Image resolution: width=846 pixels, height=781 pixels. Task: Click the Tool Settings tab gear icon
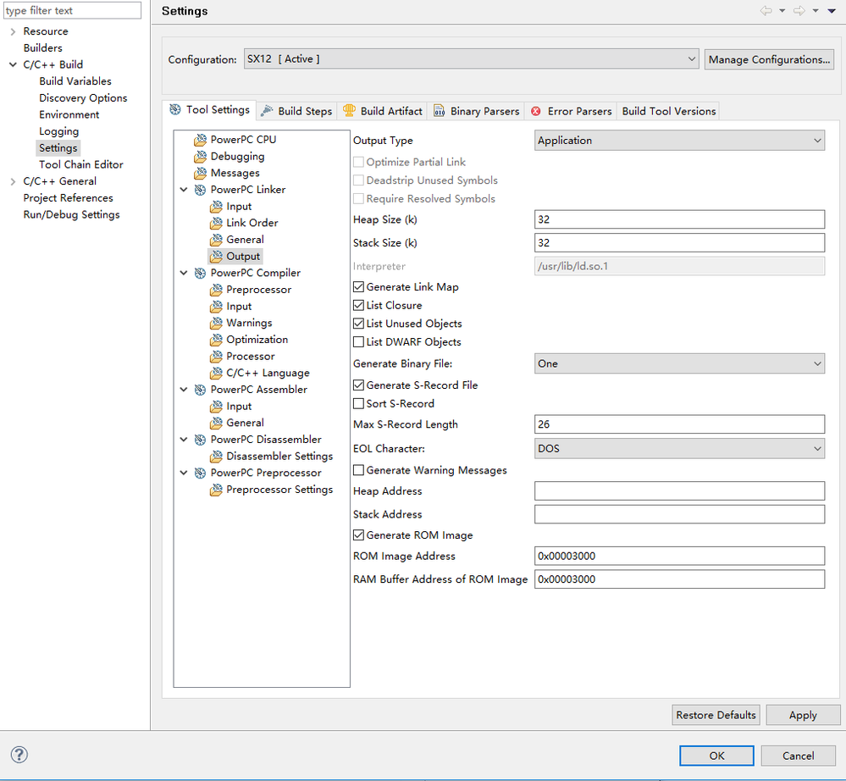175,109
